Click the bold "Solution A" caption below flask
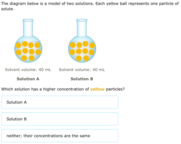181x144 pixels. pyautogui.click(x=28, y=79)
